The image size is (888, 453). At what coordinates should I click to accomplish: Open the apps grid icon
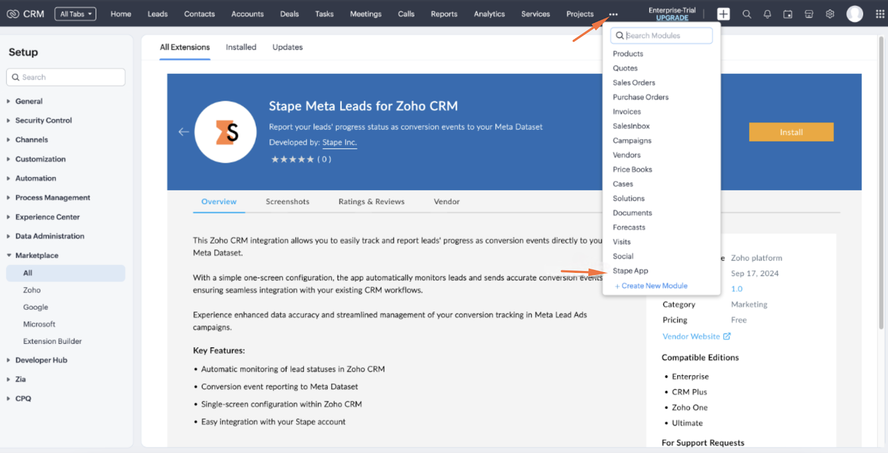[x=880, y=14]
